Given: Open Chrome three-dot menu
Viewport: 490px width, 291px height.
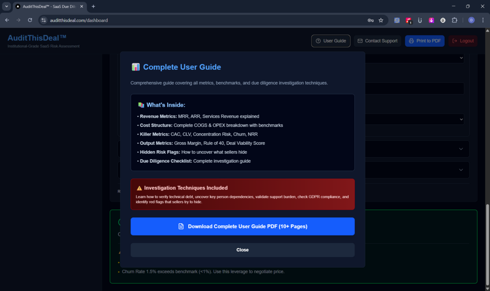Looking at the screenshot, I should [x=483, y=20].
